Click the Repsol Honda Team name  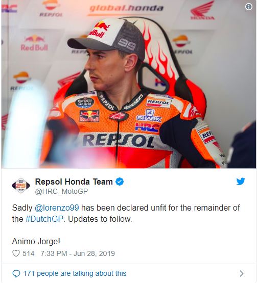pos(74,182)
